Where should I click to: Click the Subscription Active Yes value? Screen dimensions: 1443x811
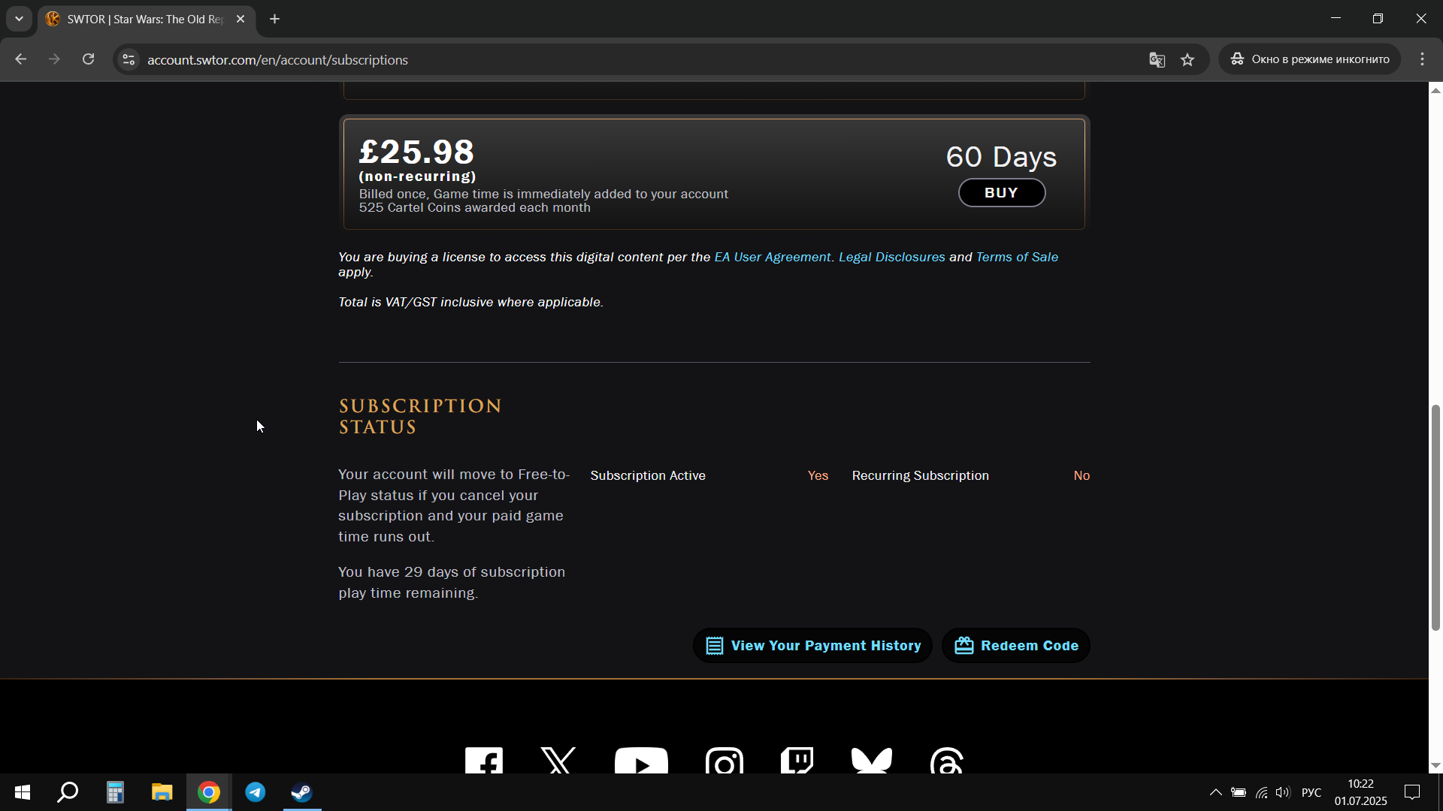(818, 475)
